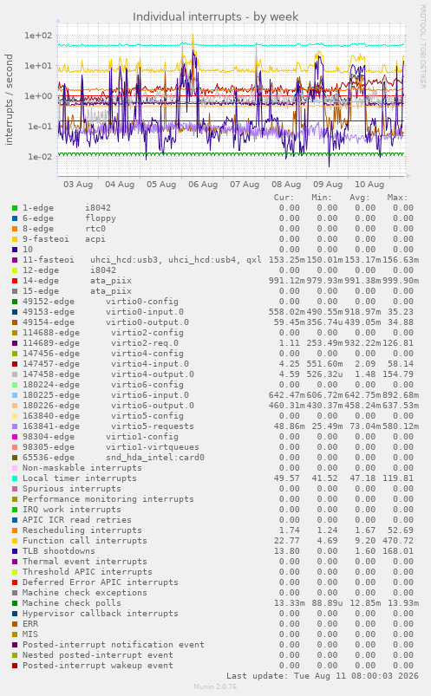Click the 49153-edge virtio0-input.0 label
Screen dimensions: 431x696
[x=103, y=312]
